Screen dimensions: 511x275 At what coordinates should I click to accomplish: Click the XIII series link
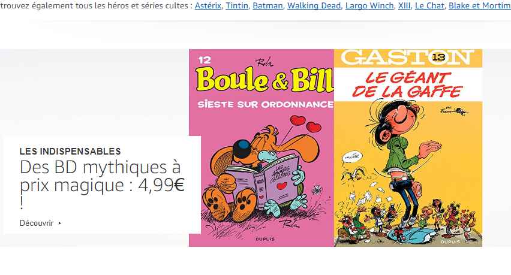pos(404,5)
